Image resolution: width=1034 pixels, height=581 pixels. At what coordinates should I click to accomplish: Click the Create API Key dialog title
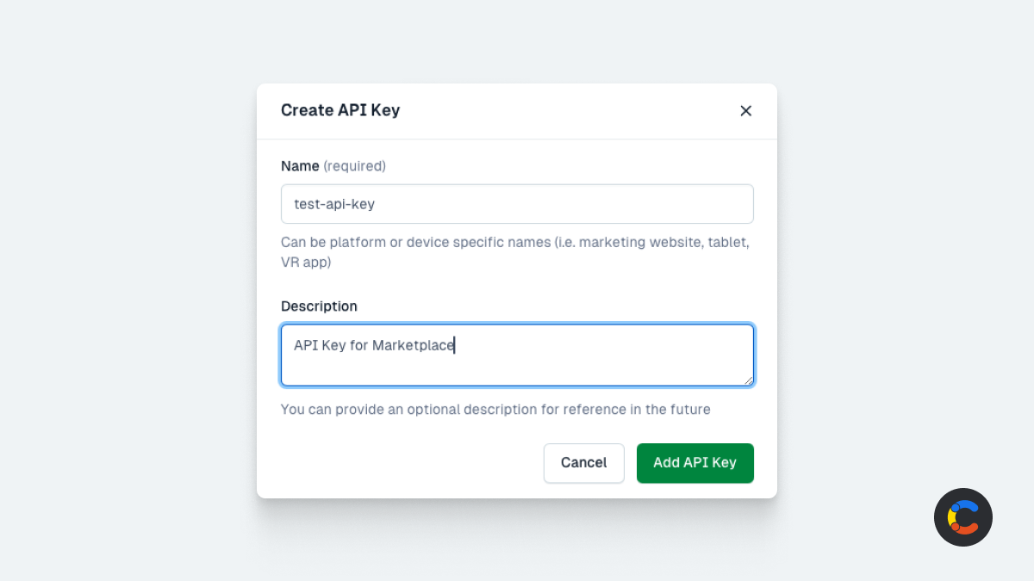(340, 110)
